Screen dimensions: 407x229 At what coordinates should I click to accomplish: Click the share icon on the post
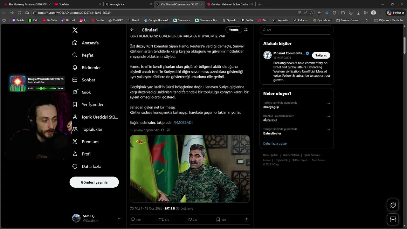click(246, 219)
